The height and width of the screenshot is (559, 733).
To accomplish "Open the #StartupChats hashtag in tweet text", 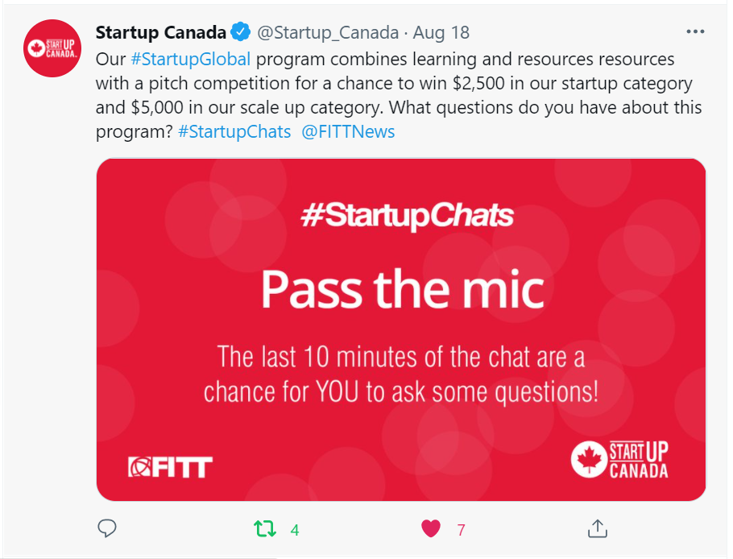I will [234, 131].
